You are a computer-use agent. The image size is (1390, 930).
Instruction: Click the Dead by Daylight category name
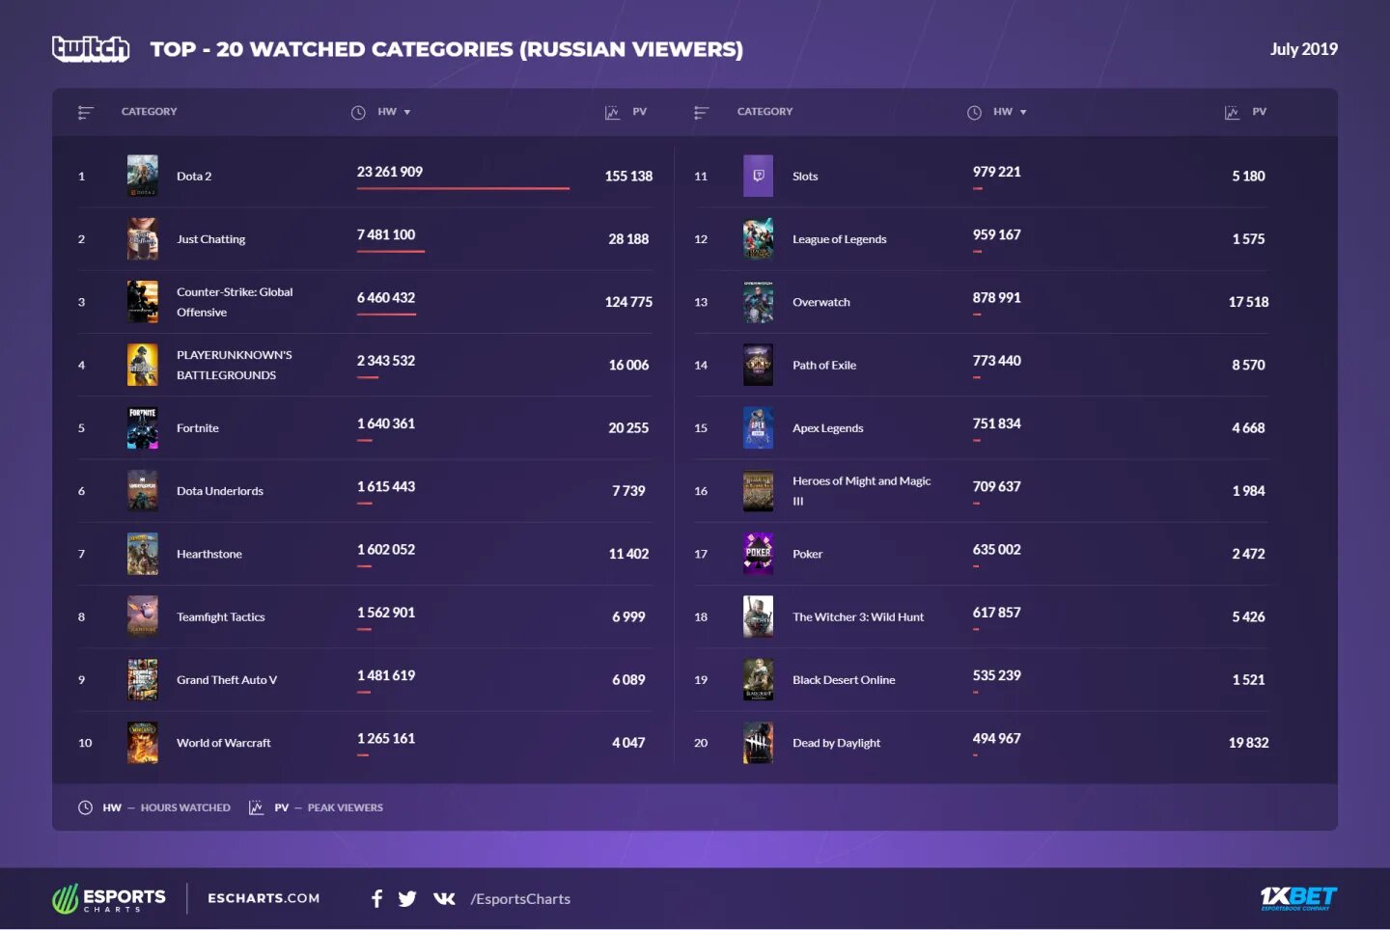(837, 743)
